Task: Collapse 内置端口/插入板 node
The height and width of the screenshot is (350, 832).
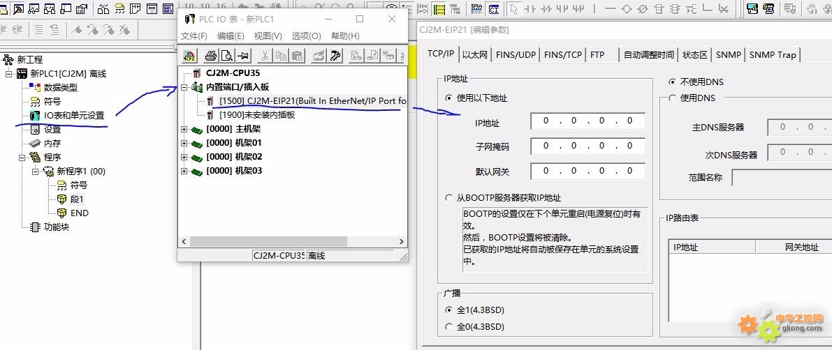Action: click(x=184, y=87)
